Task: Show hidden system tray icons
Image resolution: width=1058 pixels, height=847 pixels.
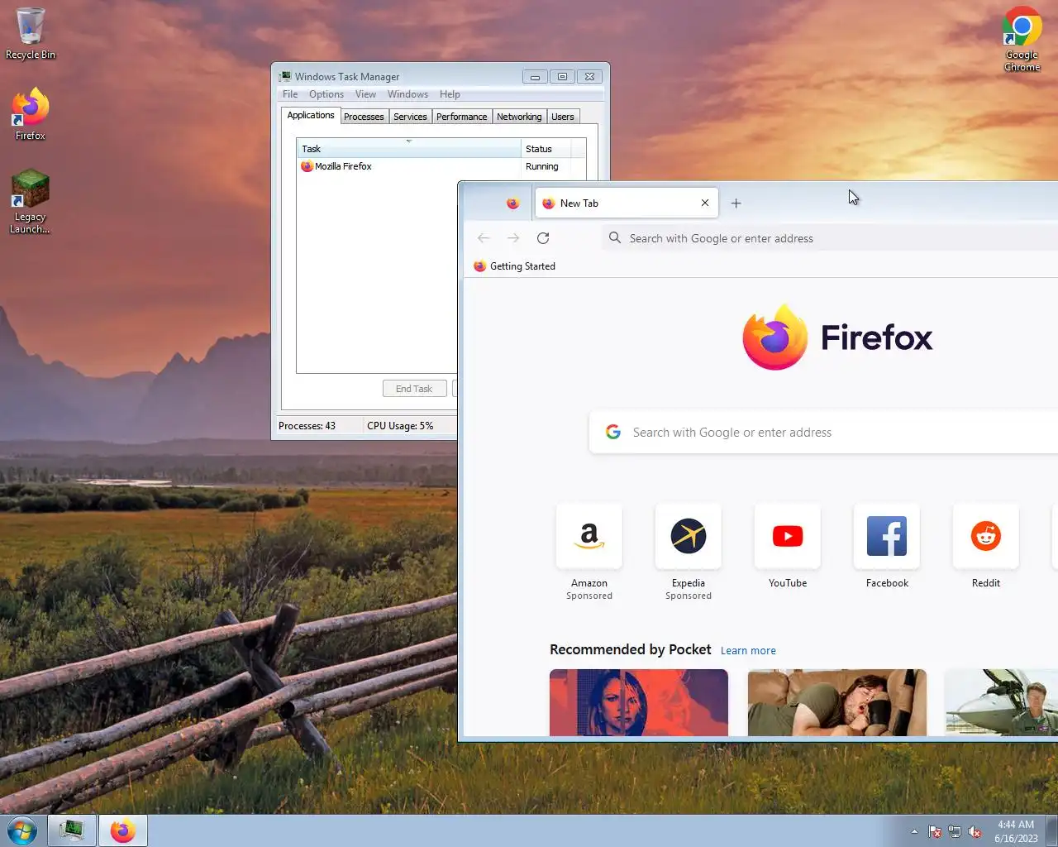Action: [914, 832]
